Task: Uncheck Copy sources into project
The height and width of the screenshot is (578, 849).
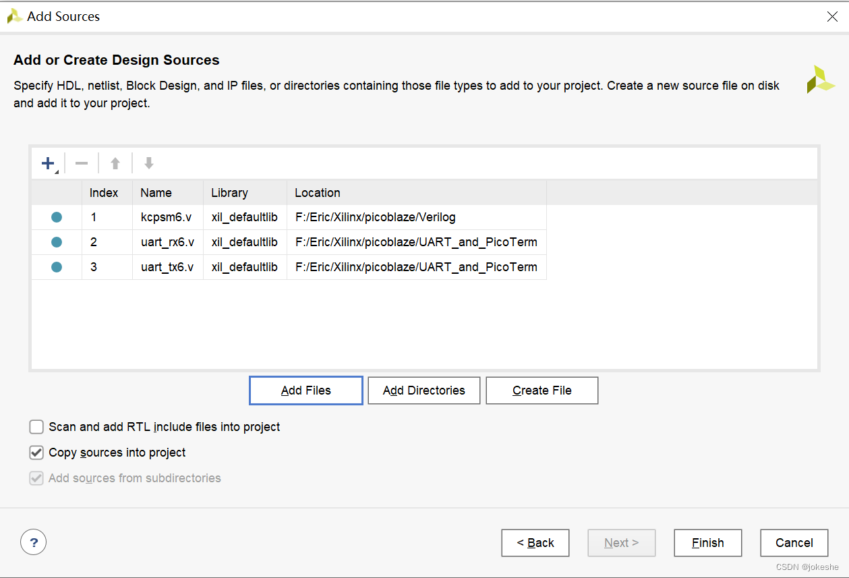Action: 36,453
